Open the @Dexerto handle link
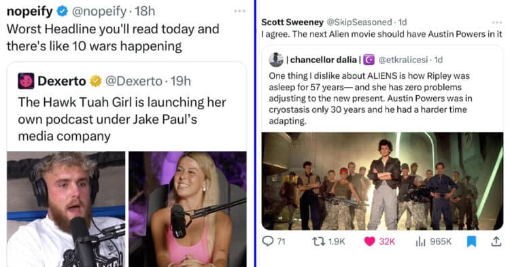The width and height of the screenshot is (510, 267). (x=134, y=81)
